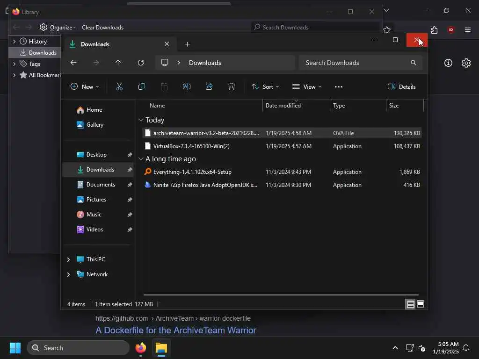
Task: Close the Downloads tab
Action: tap(167, 44)
